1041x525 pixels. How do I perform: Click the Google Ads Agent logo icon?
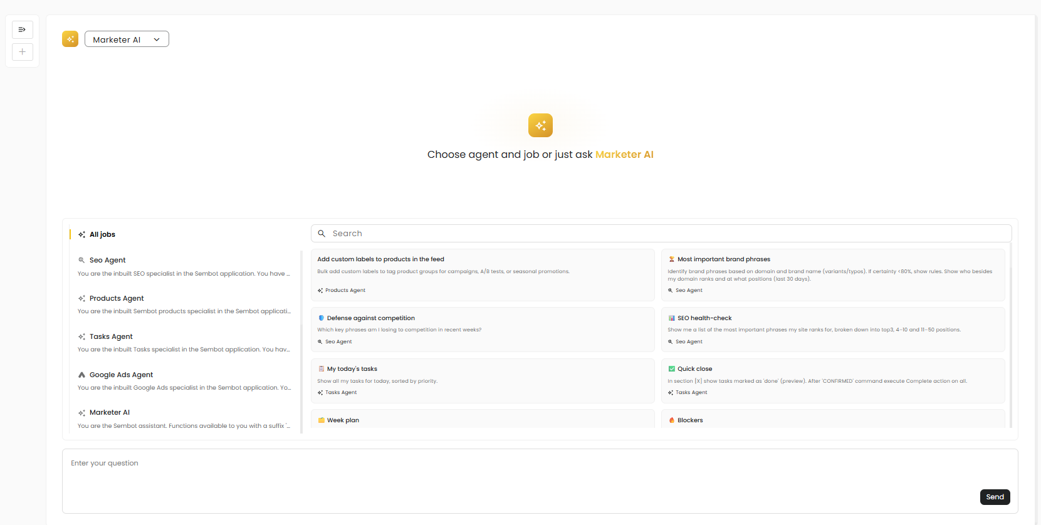pyautogui.click(x=81, y=375)
